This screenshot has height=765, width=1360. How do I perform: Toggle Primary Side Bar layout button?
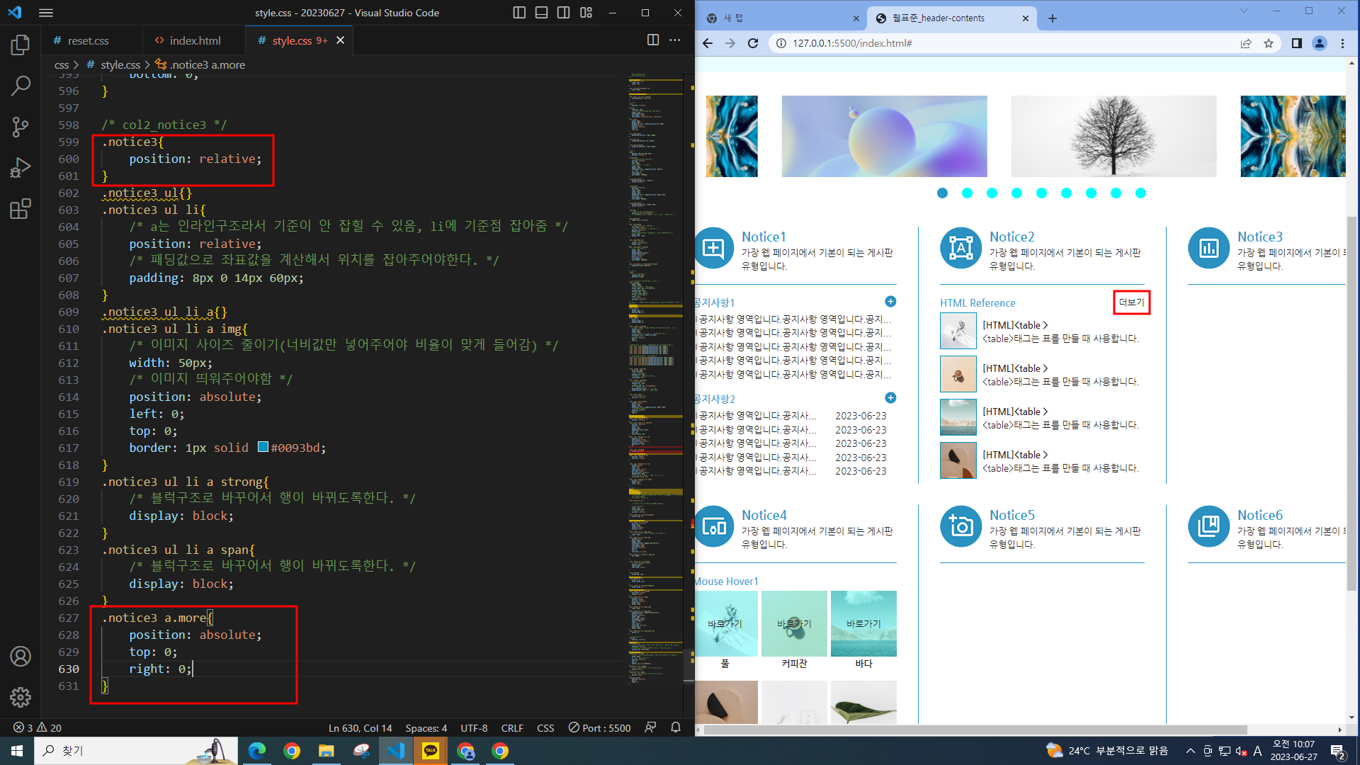coord(519,13)
